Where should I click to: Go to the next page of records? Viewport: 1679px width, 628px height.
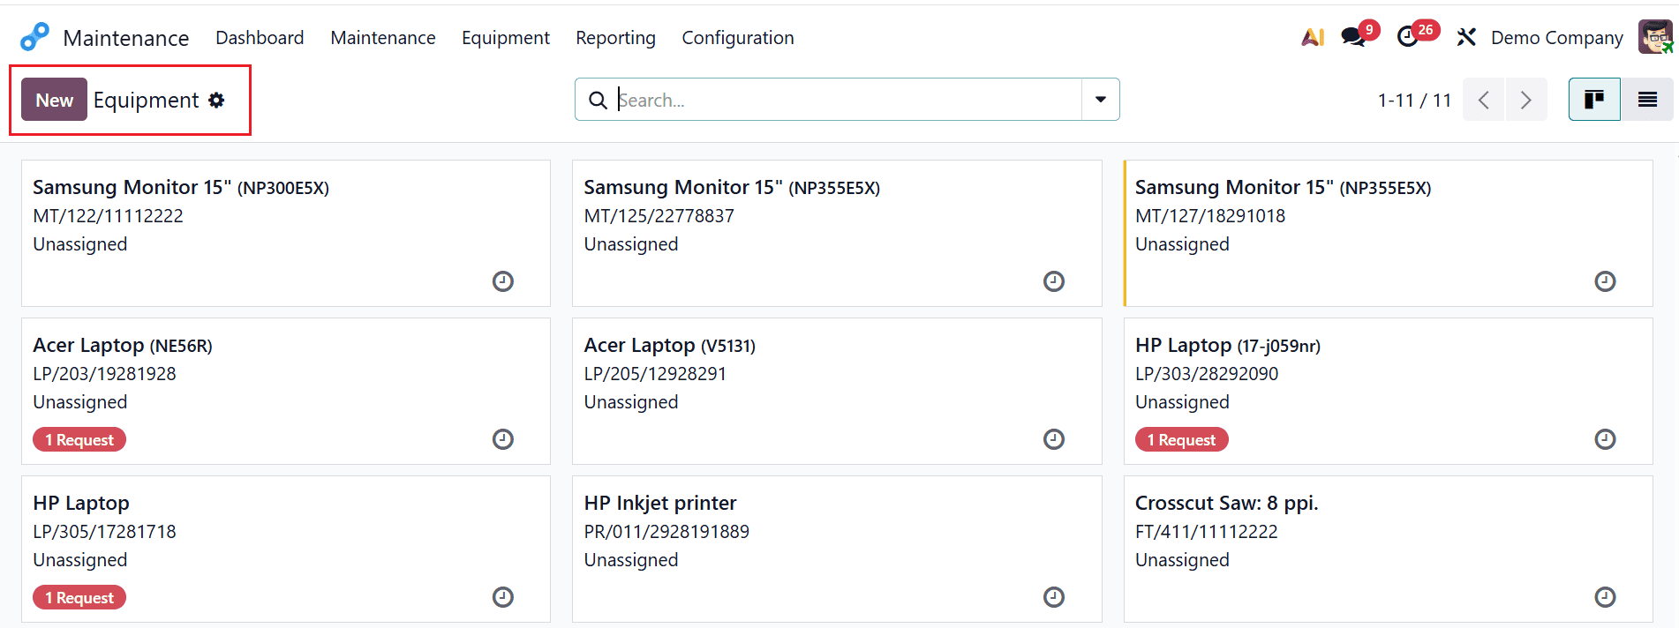(x=1526, y=100)
